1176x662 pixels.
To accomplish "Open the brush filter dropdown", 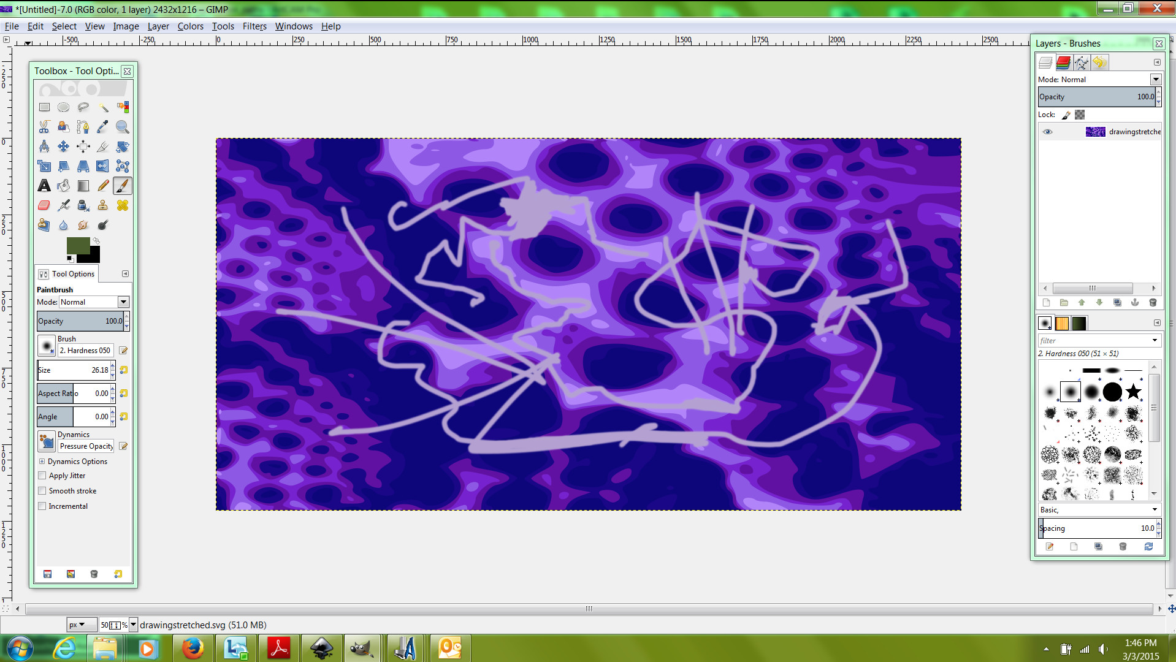I will (1155, 341).
